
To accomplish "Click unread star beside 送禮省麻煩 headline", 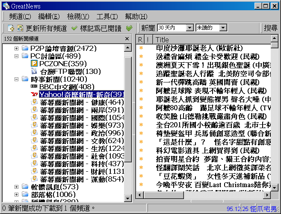I will [x=141, y=56].
